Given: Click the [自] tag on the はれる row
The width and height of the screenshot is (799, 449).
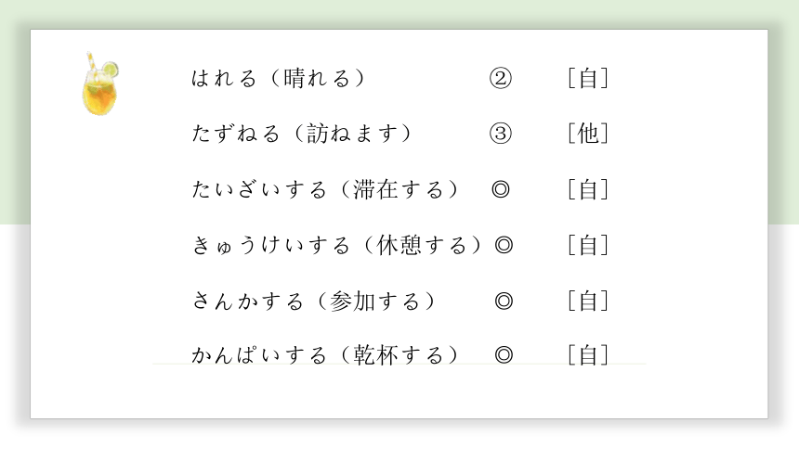Looking at the screenshot, I should tap(588, 79).
